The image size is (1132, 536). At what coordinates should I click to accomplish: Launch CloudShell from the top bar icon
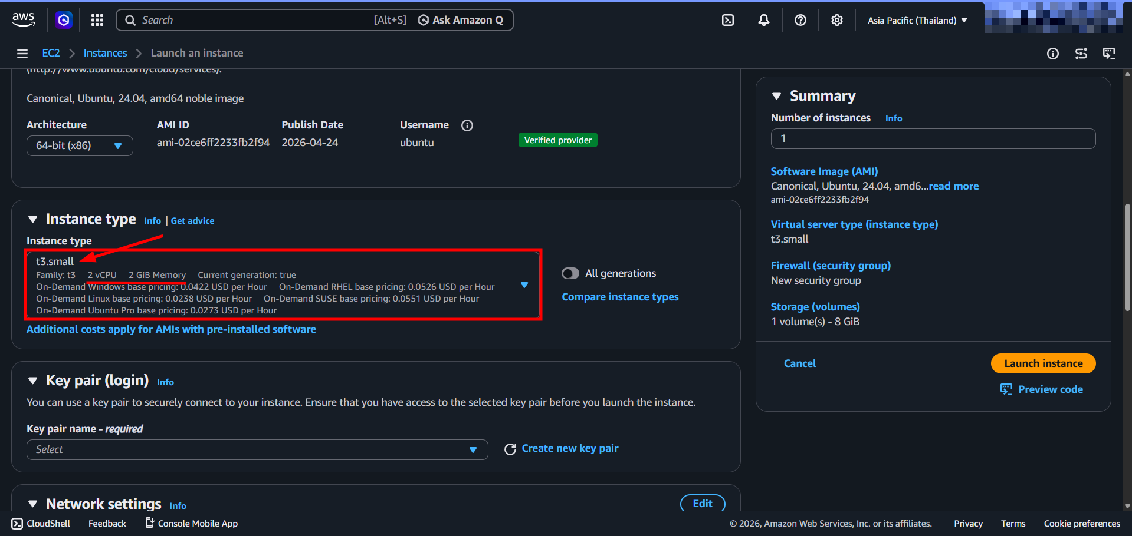click(728, 20)
